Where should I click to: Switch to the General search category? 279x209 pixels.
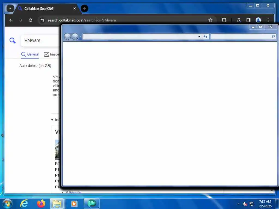30,54
